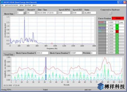
Task: Click the red cursor marker on the spectrum
Action: pos(52,43)
